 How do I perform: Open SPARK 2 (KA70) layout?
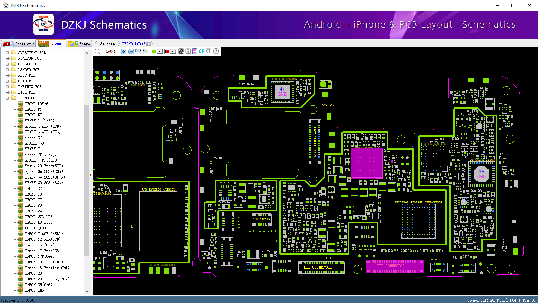point(40,121)
